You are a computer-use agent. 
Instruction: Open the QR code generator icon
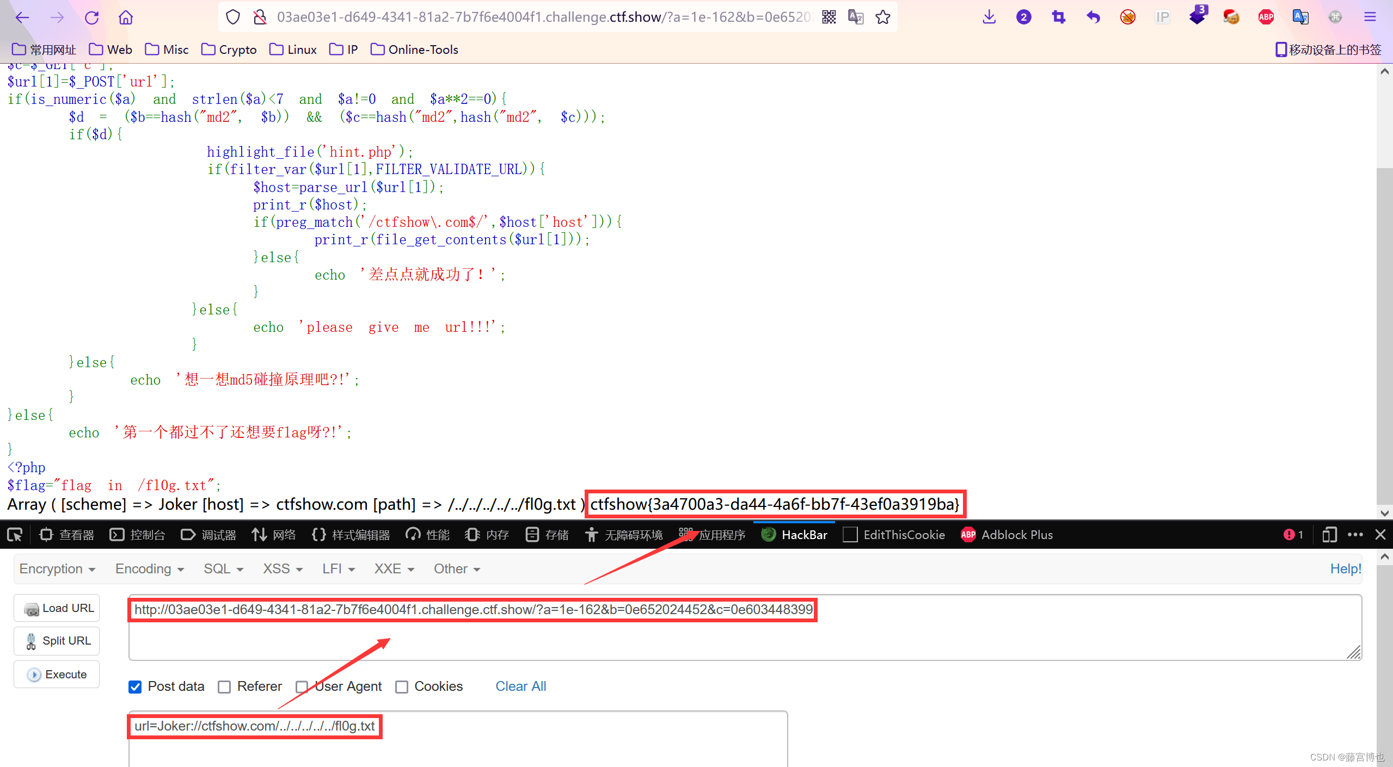pos(829,17)
